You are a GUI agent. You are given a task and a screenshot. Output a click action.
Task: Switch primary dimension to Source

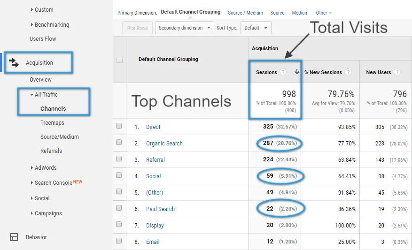(x=277, y=13)
